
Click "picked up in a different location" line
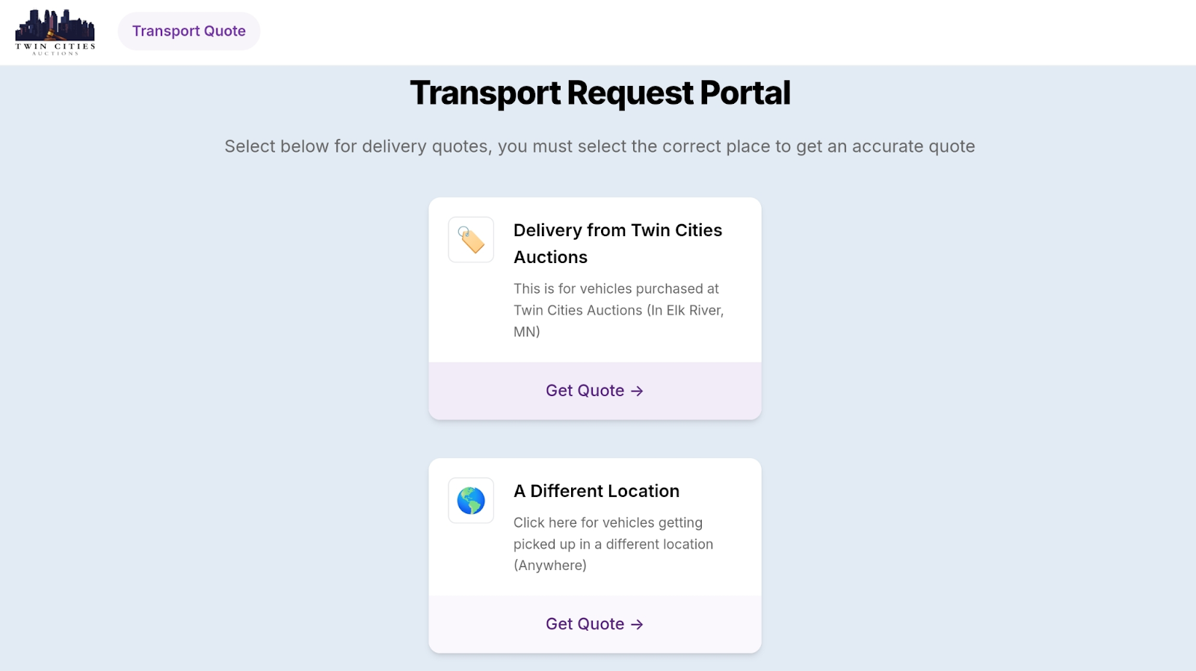tap(613, 544)
